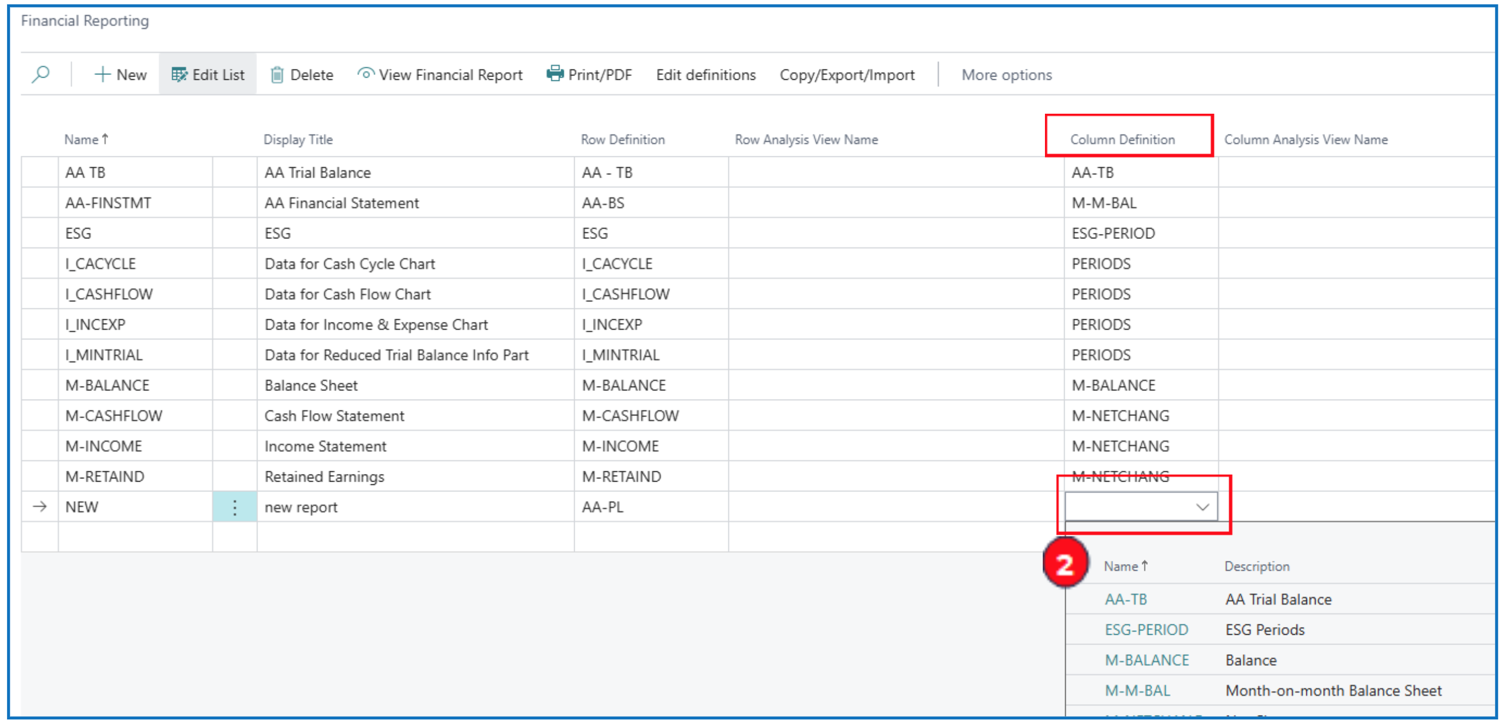Choose ESG-PERIOD column definition option

click(x=1146, y=630)
